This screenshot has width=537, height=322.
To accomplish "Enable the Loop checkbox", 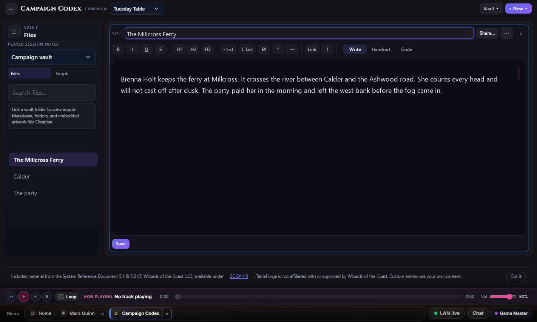I will coord(61,297).
